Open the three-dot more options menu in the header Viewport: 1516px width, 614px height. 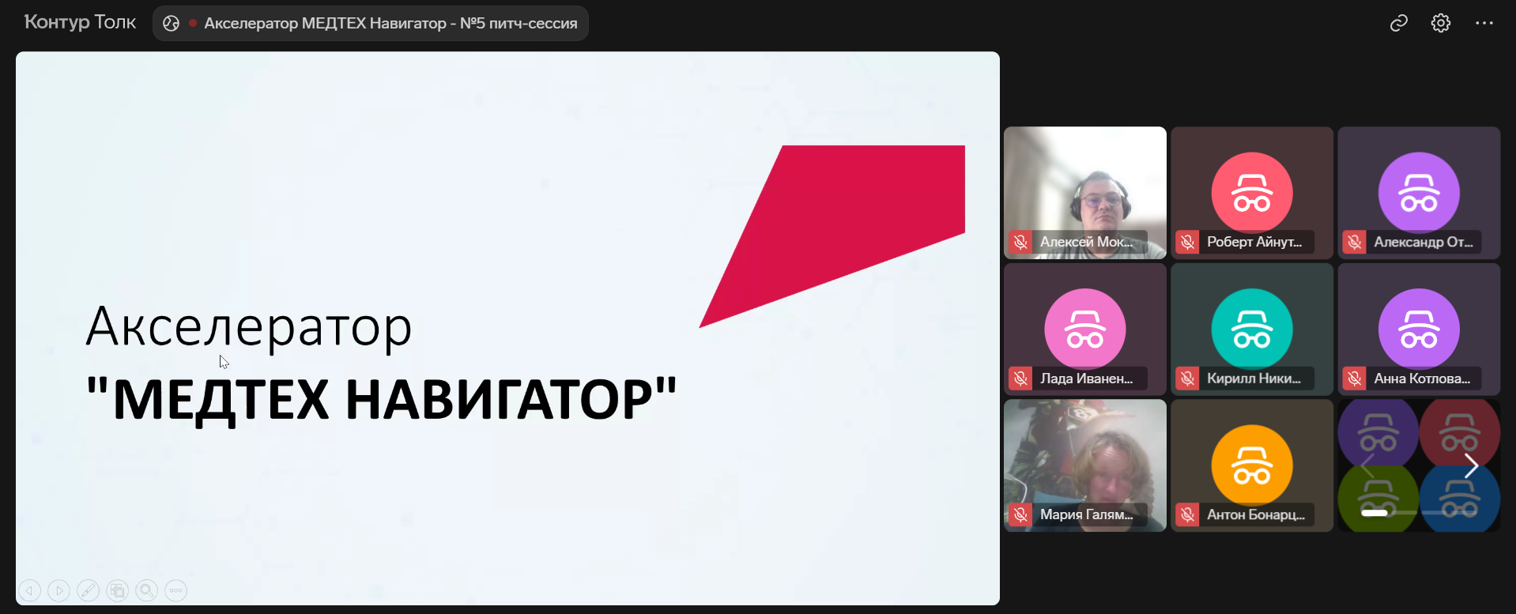[x=1484, y=24]
